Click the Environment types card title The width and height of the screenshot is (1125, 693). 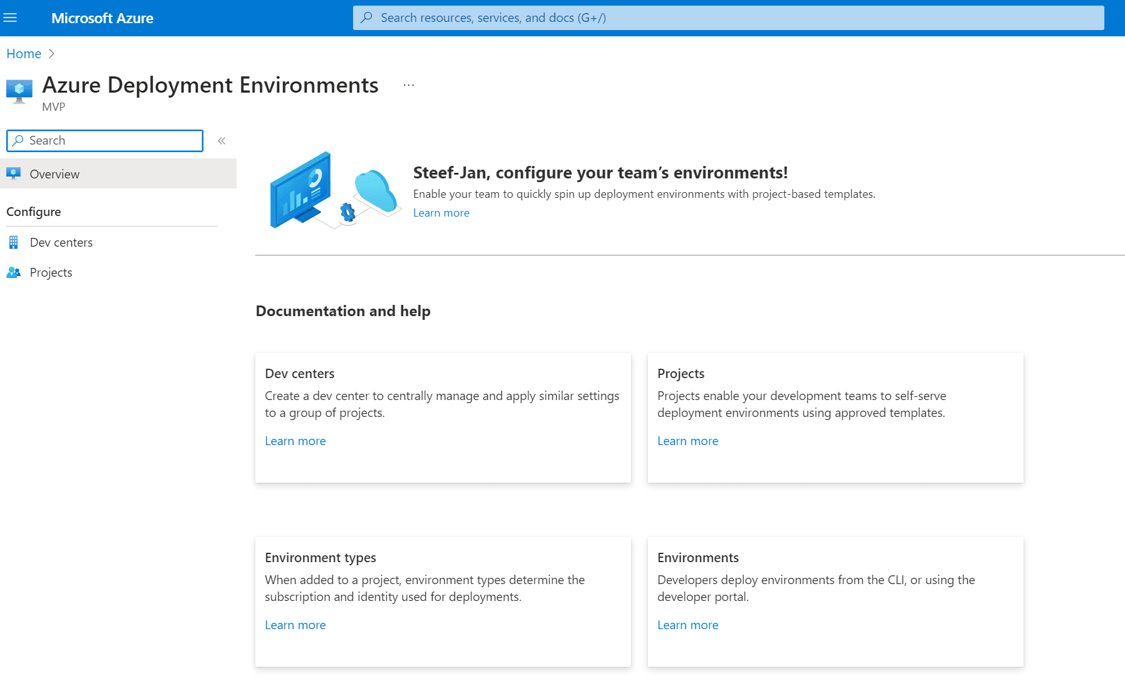pos(321,558)
